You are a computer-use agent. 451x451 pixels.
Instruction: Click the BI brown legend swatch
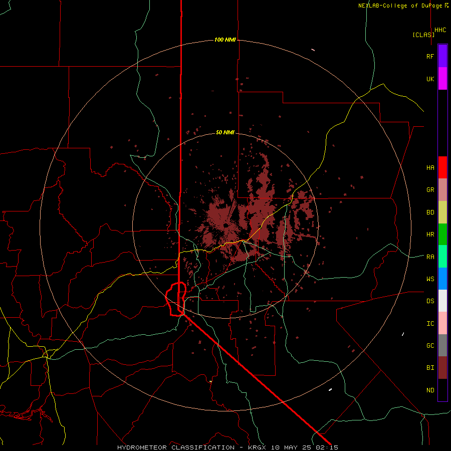tap(442, 368)
